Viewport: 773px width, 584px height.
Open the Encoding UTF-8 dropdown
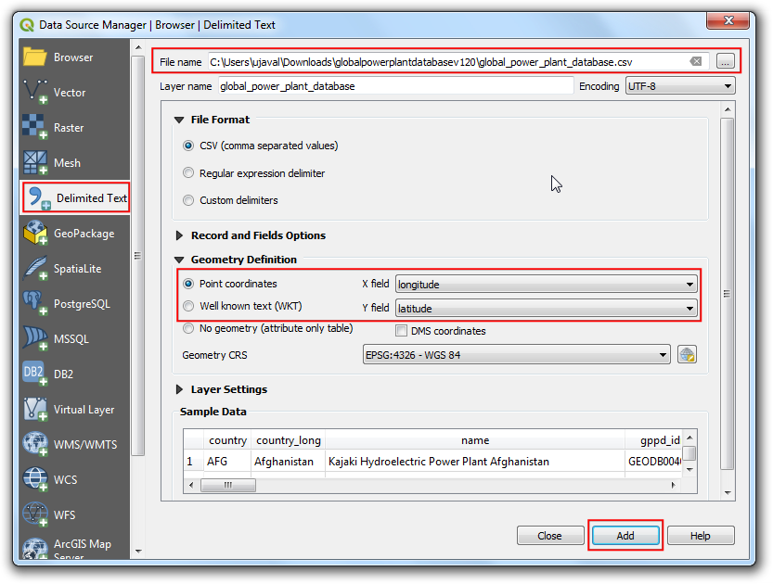679,86
